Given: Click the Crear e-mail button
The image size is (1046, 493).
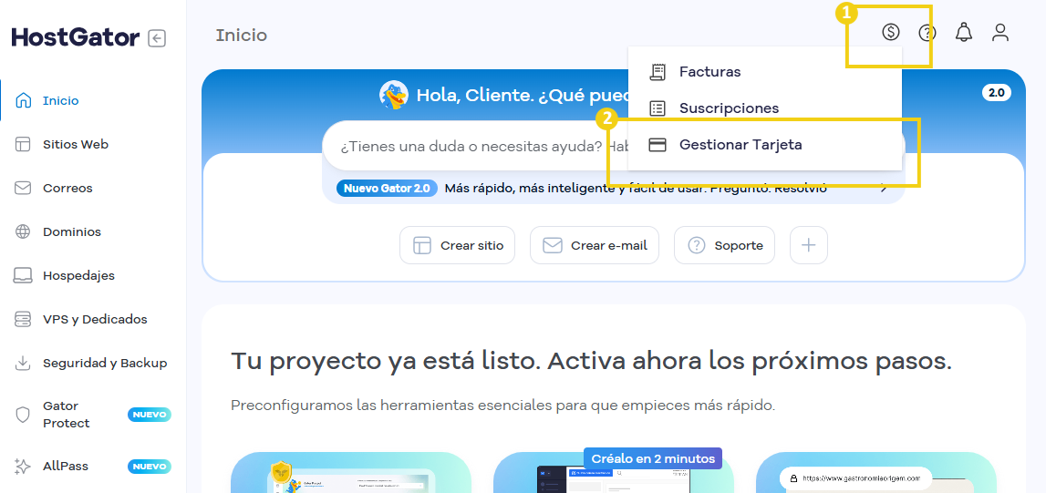Looking at the screenshot, I should pos(595,245).
